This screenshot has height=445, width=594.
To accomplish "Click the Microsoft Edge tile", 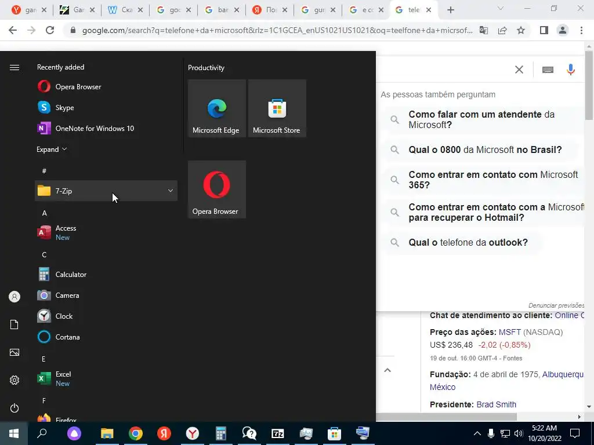I will [217, 108].
